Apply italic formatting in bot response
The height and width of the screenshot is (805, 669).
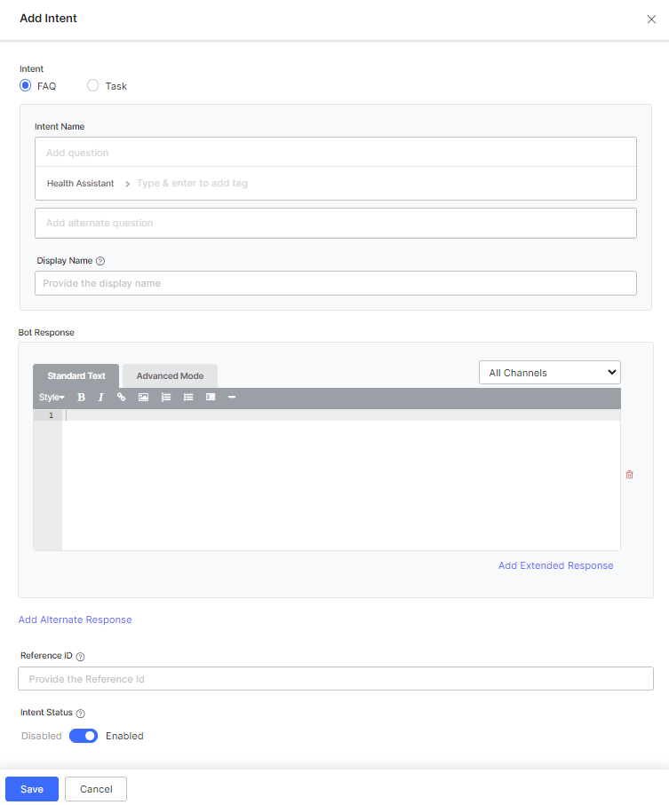click(100, 398)
